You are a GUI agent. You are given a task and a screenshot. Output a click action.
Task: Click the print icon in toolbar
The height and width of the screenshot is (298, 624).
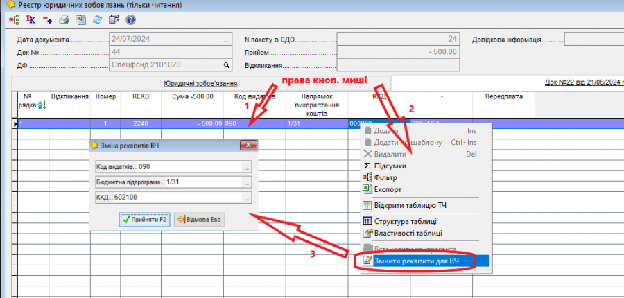[x=63, y=20]
